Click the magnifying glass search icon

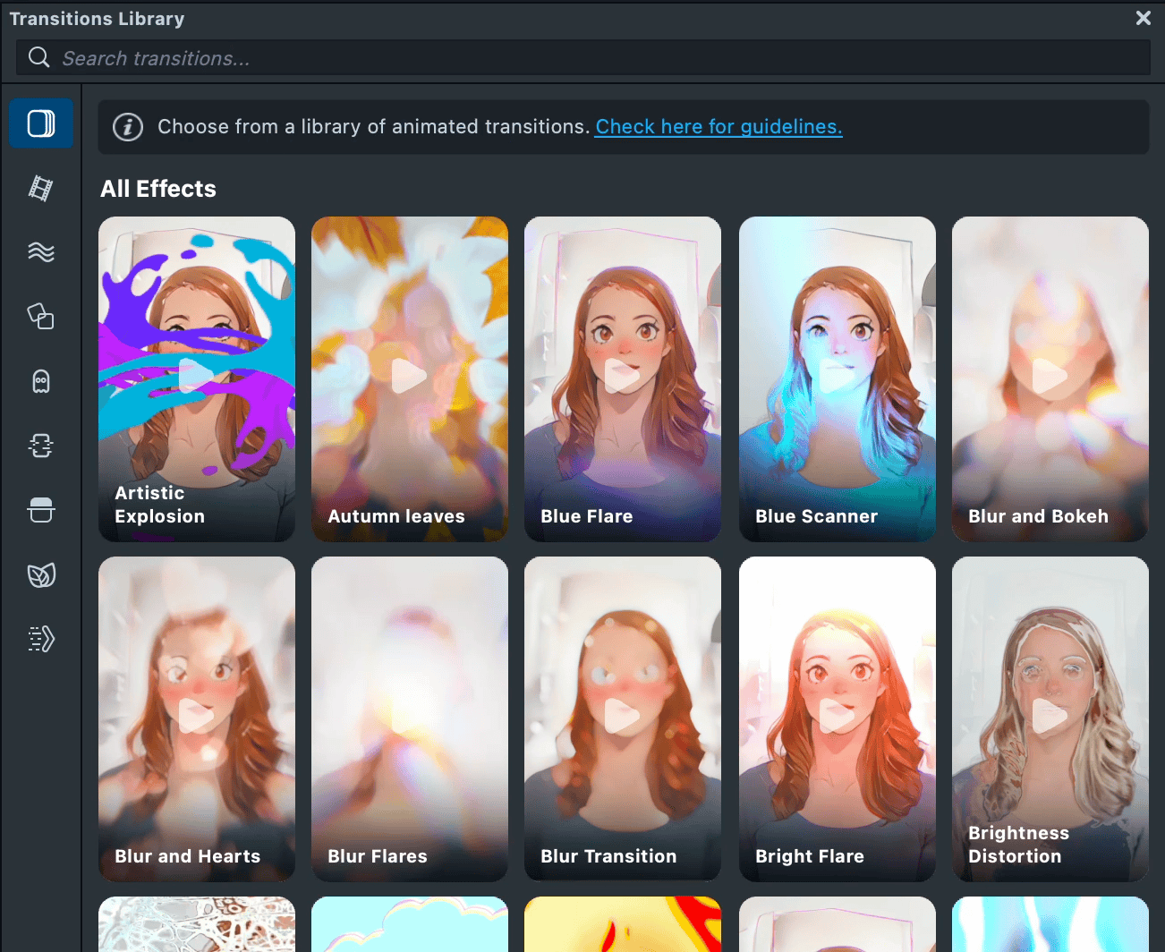(x=39, y=58)
